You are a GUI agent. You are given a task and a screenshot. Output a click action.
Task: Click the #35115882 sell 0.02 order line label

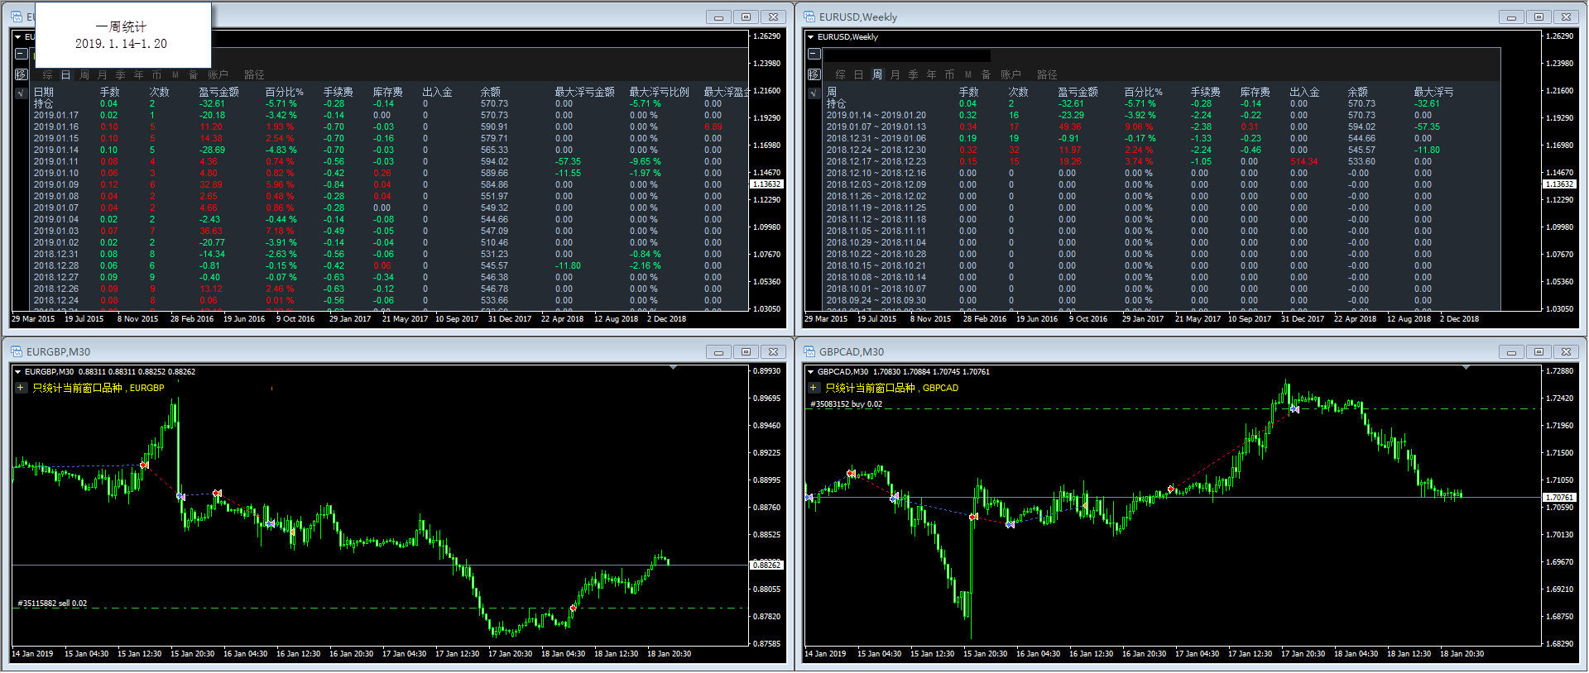52,604
